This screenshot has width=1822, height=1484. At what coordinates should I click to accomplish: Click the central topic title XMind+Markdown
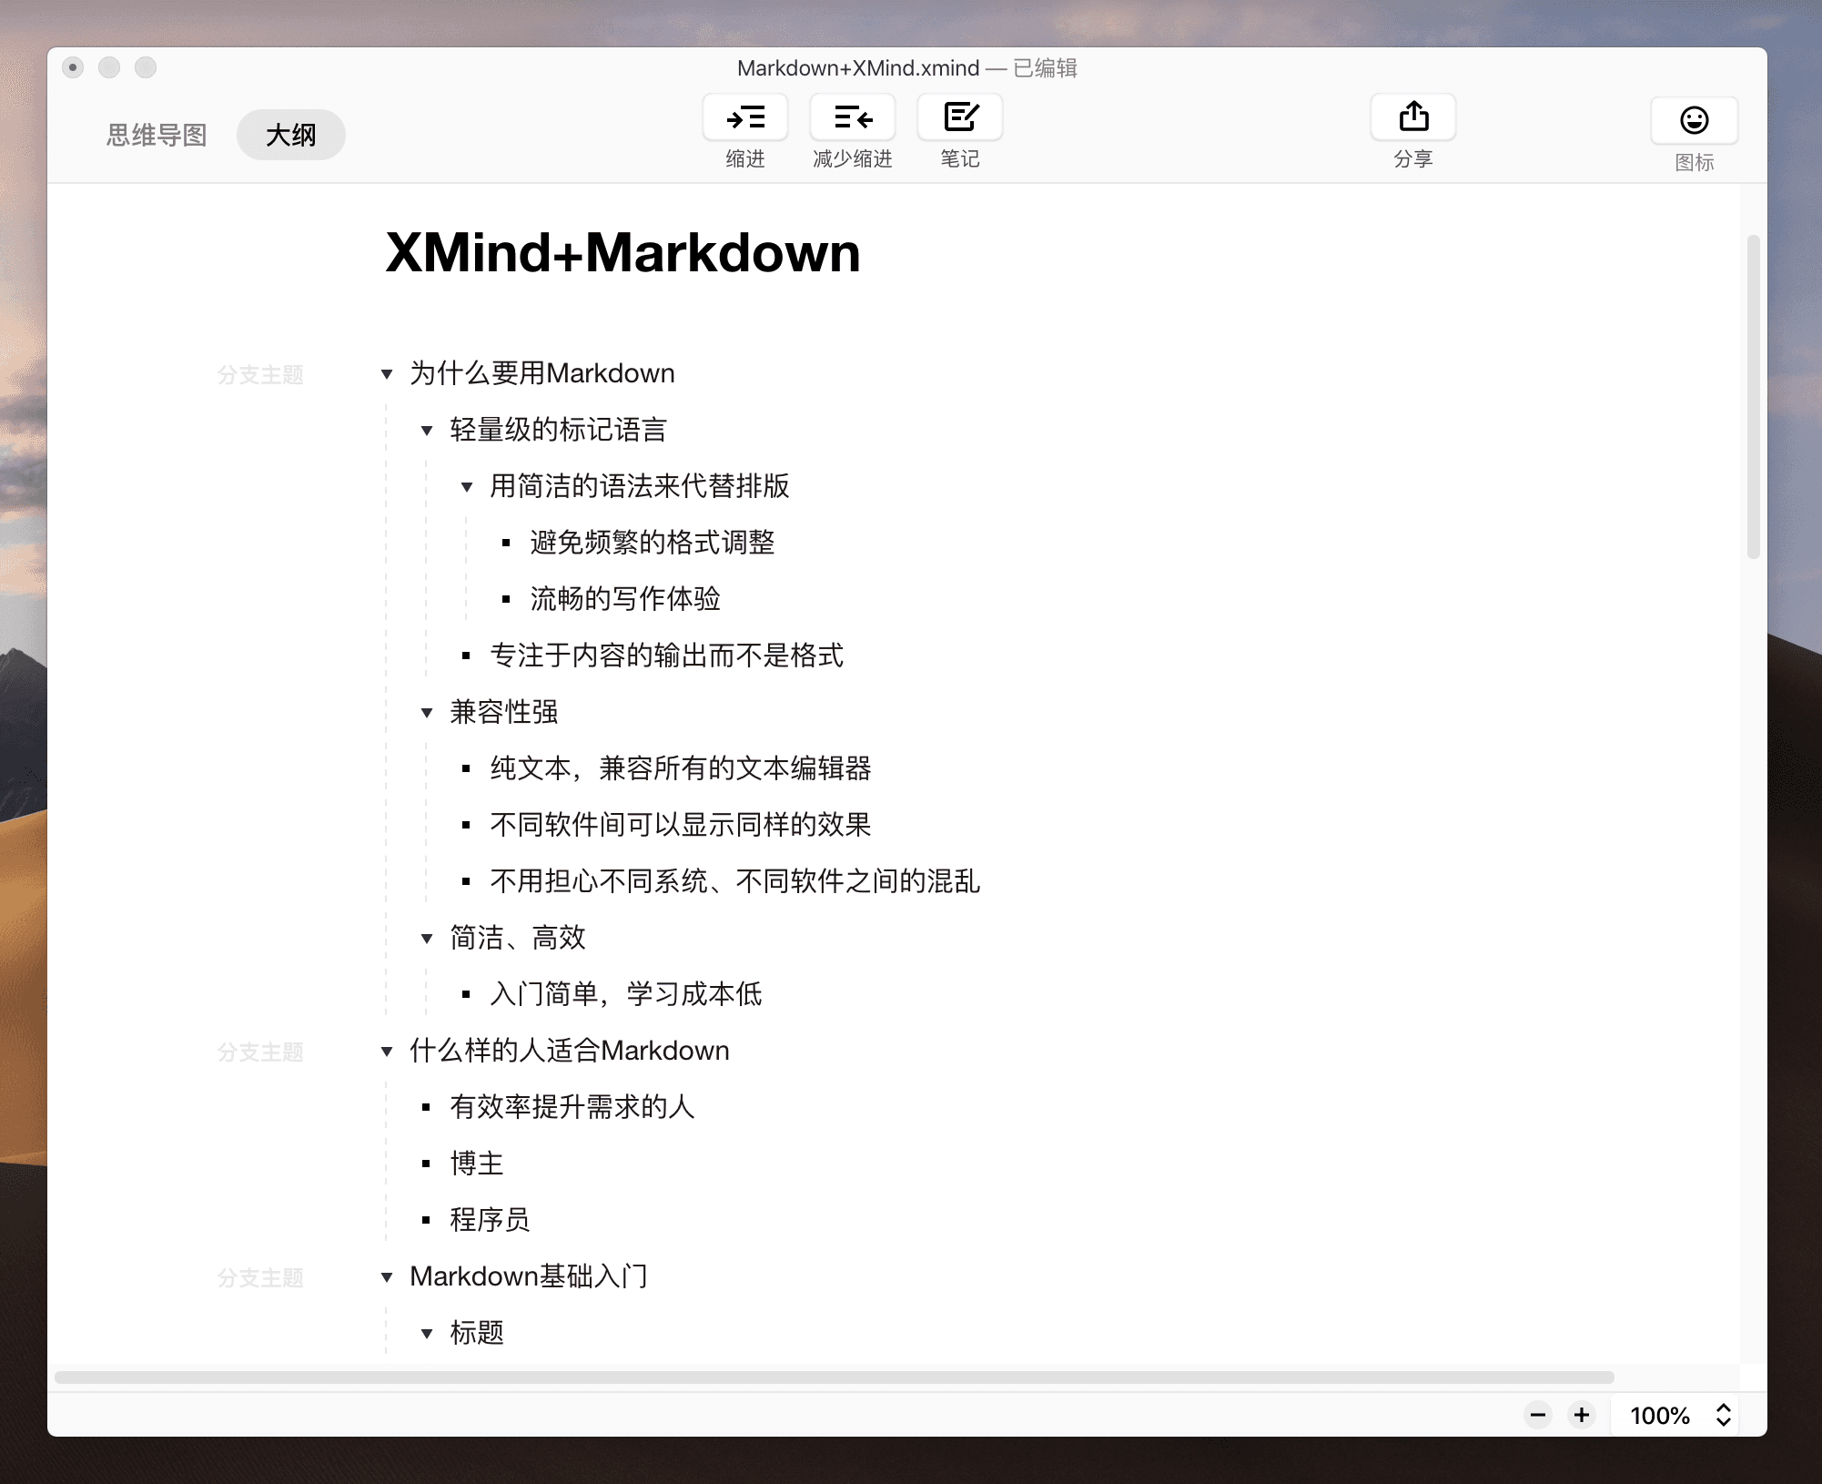pos(623,254)
